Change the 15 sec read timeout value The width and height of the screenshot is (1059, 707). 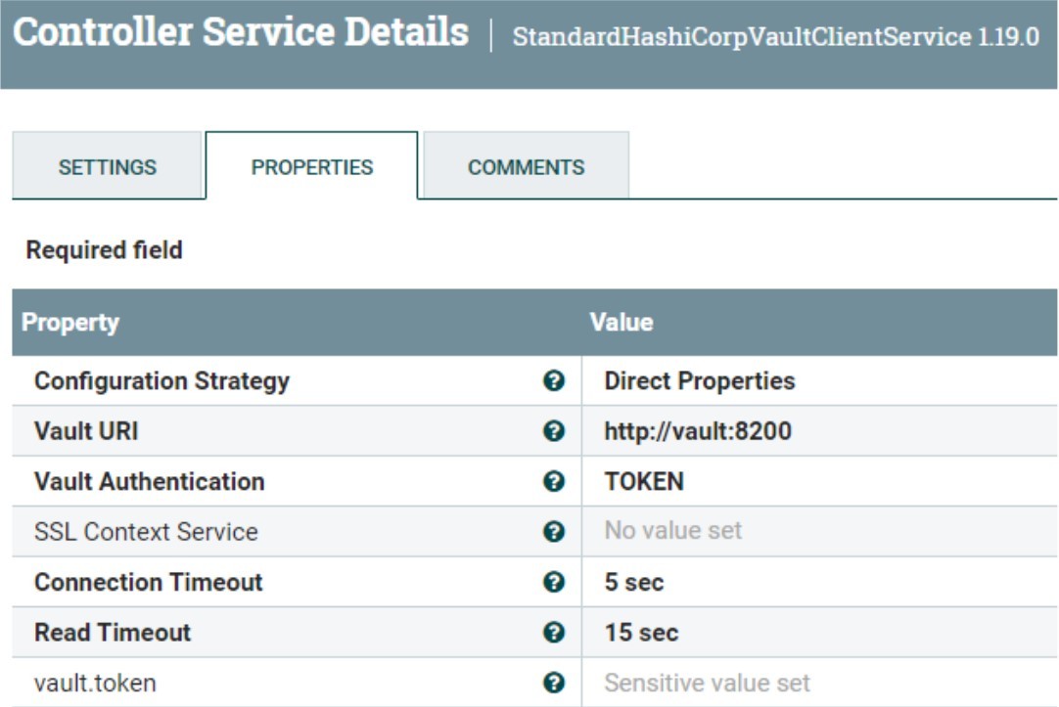(x=819, y=632)
